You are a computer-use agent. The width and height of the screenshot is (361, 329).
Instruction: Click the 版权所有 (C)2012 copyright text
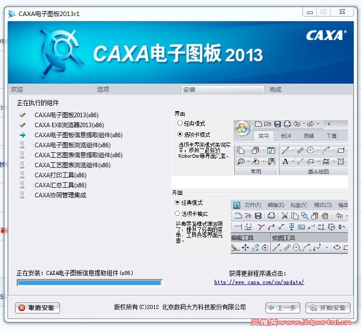point(180,307)
